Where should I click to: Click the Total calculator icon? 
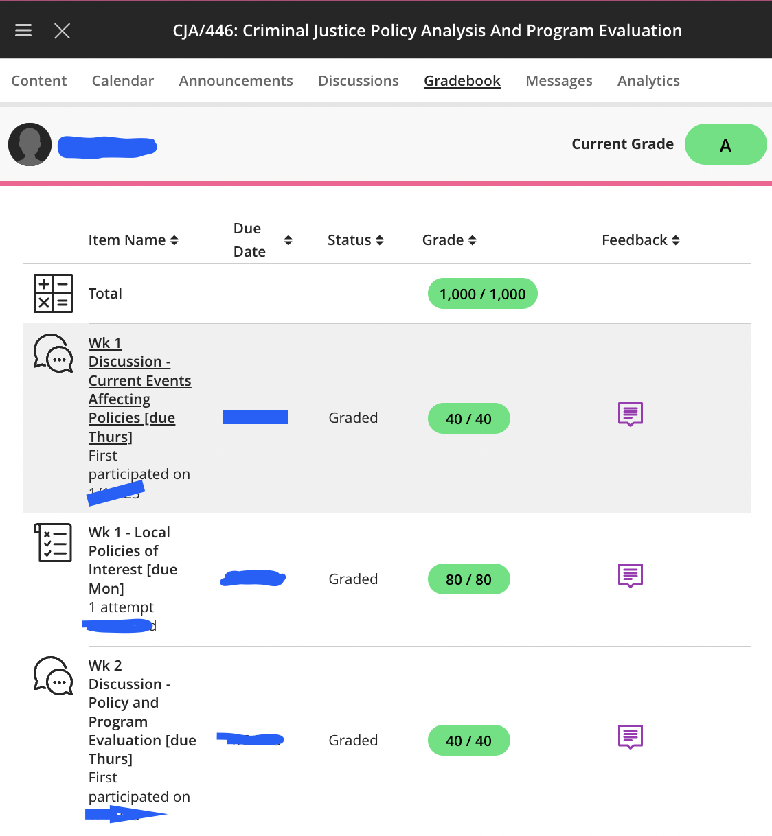coord(53,294)
